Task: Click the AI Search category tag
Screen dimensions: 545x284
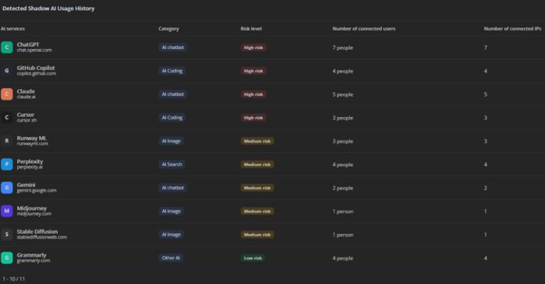Action: [x=172, y=164]
